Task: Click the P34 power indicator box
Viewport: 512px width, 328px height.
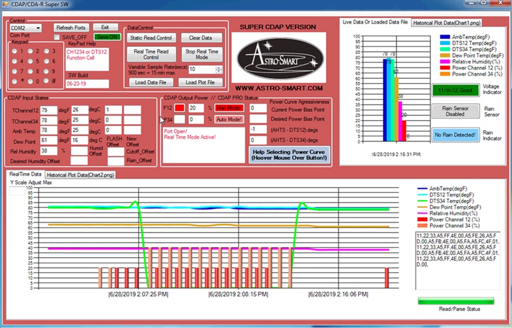Action: [180, 120]
